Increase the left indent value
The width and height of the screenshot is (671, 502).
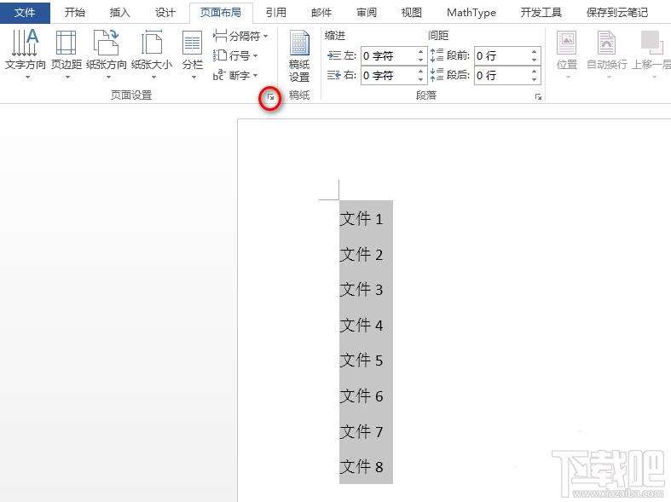coord(420,52)
